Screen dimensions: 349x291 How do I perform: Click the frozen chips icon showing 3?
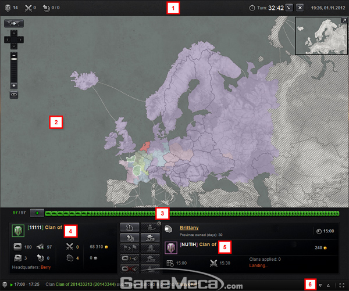(18, 258)
